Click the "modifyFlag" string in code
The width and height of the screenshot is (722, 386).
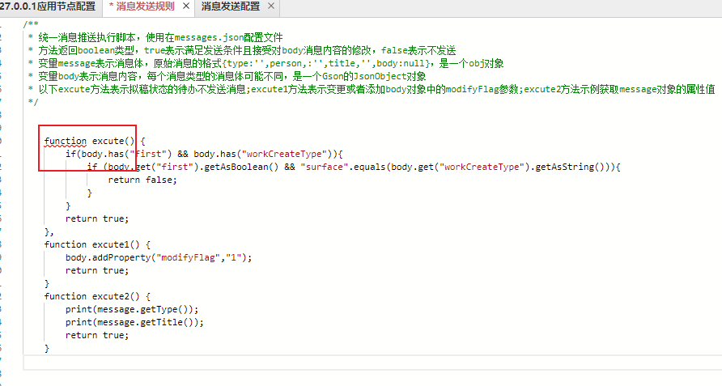click(x=186, y=257)
